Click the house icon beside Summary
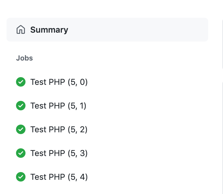223x194 pixels. (x=21, y=30)
